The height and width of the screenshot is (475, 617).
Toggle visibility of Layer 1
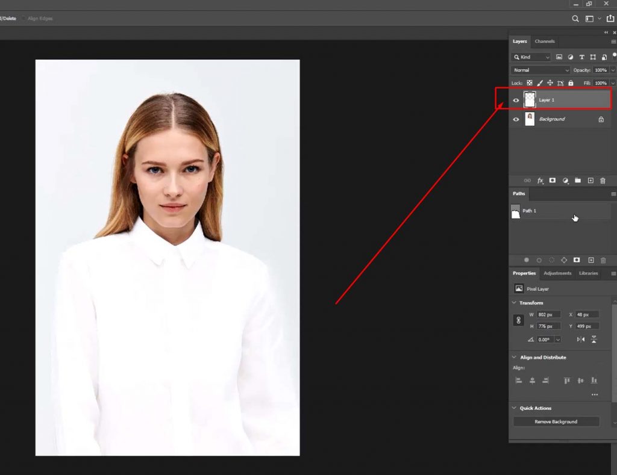coord(516,100)
